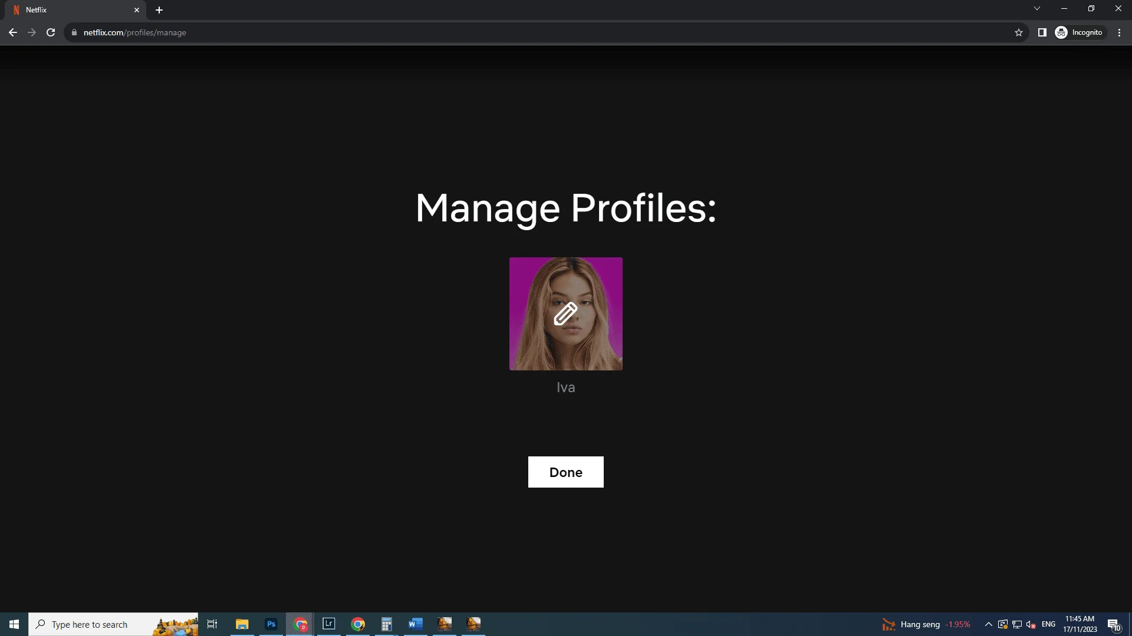
Task: Open Google Chrome from taskbar
Action: pyautogui.click(x=358, y=624)
